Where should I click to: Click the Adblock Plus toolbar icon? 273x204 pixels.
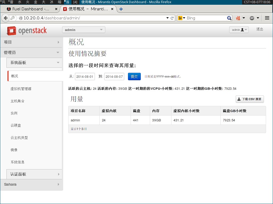pos(252,18)
